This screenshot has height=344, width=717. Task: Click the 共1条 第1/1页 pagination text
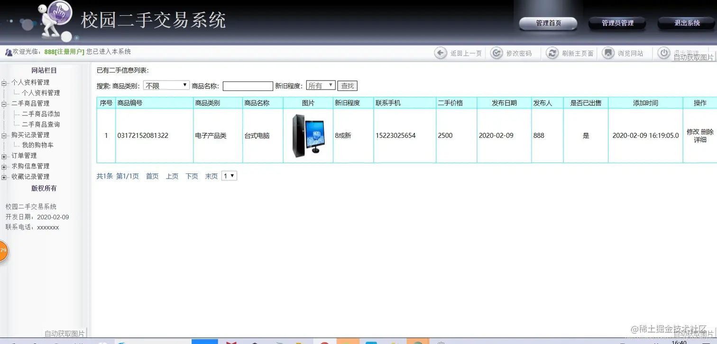pos(118,176)
